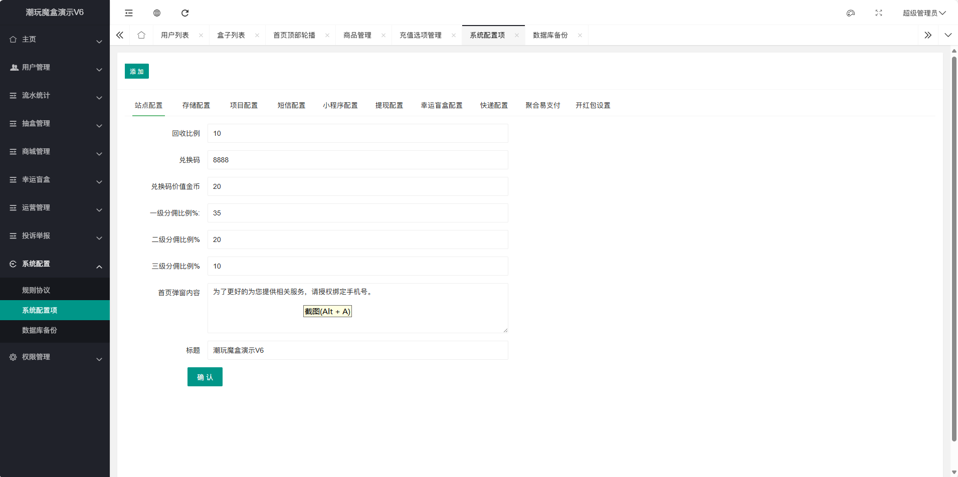Image resolution: width=958 pixels, height=477 pixels.
Task: Focus the 二级分佣比例 input field
Action: coord(358,240)
